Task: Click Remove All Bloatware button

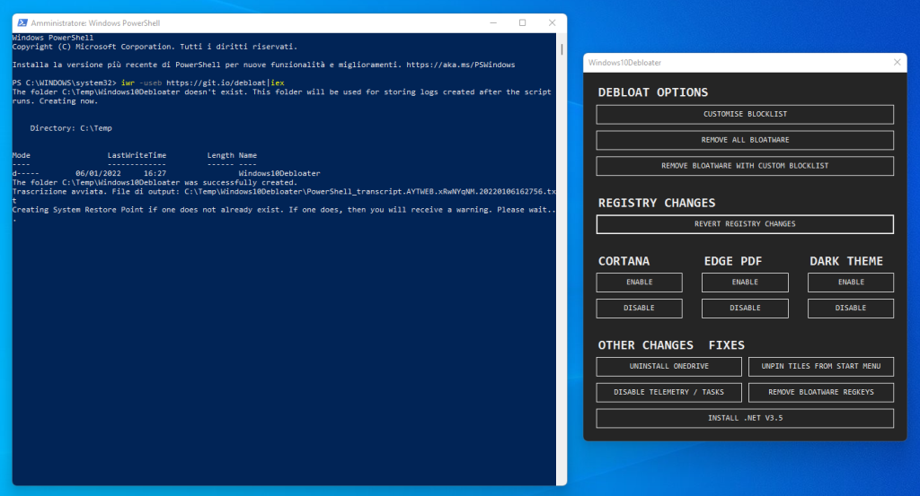Action: coord(745,141)
